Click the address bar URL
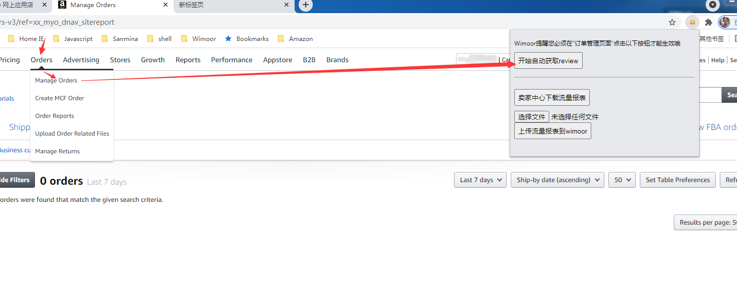Viewport: 737px width, 299px height. click(57, 22)
